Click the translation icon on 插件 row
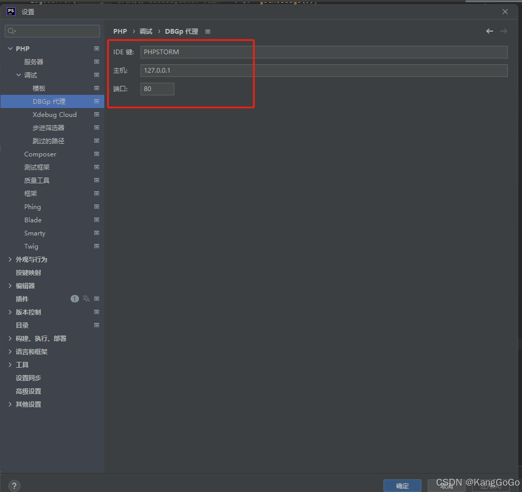 pos(86,299)
